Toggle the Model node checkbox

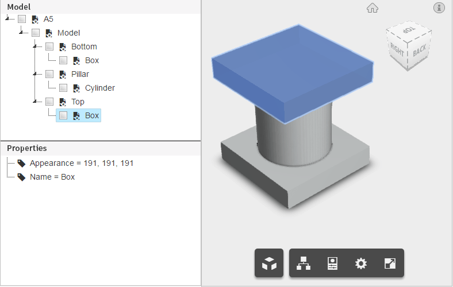[x=36, y=33]
